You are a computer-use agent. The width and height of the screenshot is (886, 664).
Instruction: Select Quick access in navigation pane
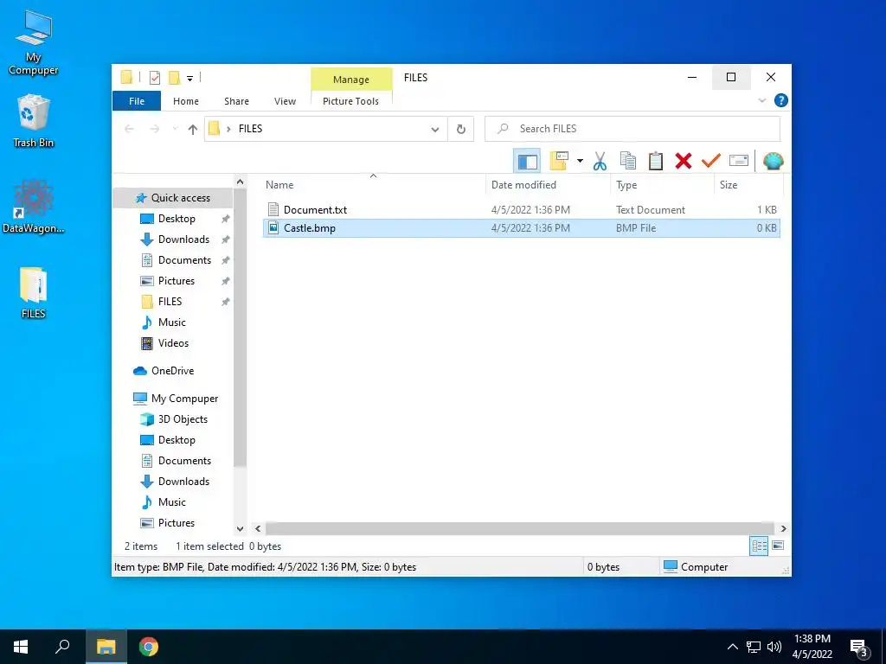tap(172, 198)
